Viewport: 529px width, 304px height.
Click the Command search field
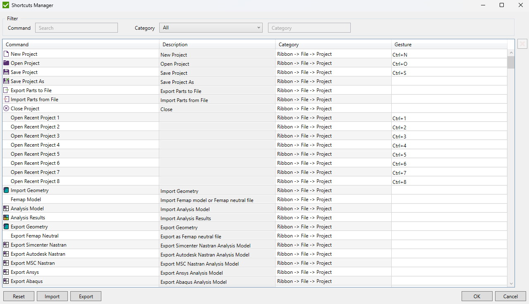tap(77, 28)
